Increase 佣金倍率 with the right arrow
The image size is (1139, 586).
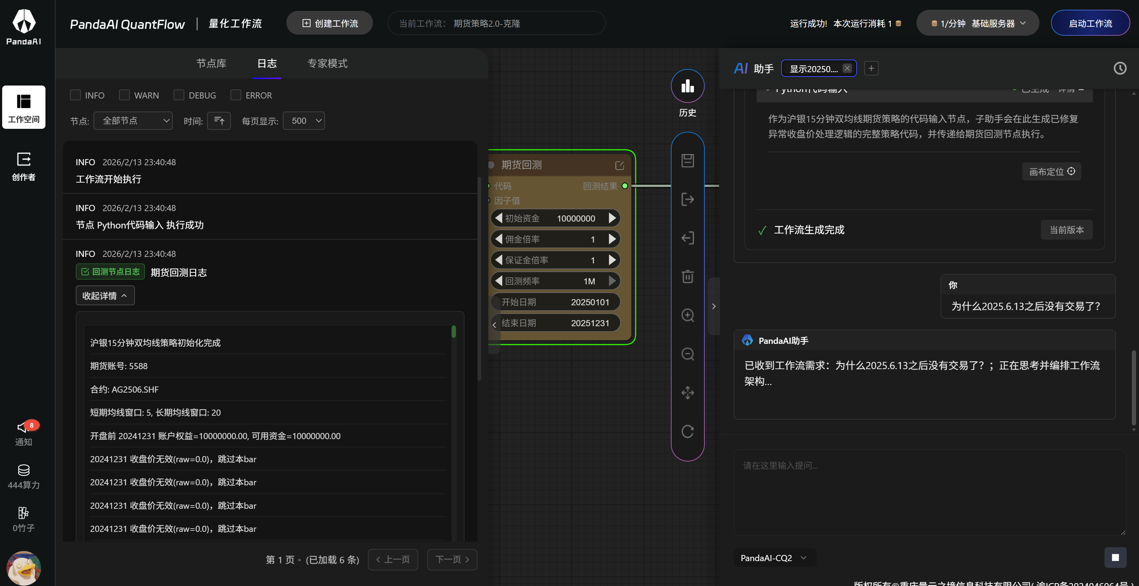pos(612,239)
